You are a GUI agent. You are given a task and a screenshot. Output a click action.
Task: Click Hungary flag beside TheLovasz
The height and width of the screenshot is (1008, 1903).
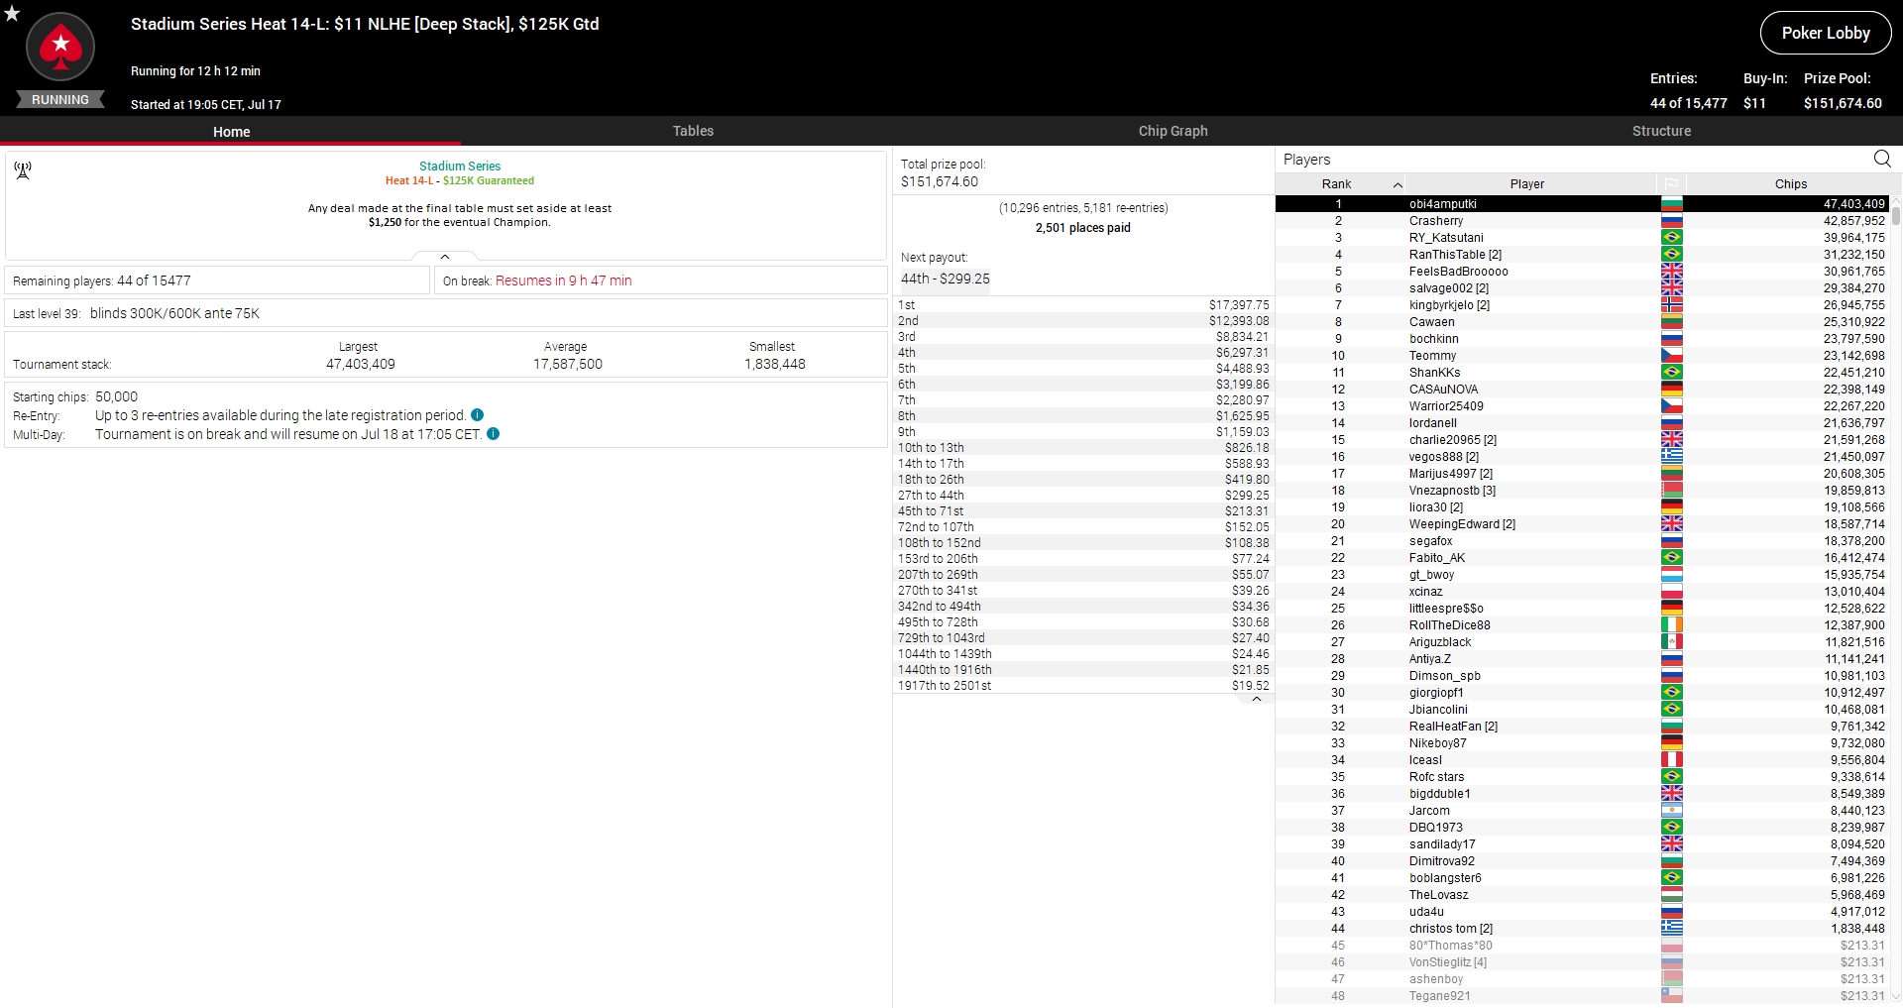[1672, 895]
